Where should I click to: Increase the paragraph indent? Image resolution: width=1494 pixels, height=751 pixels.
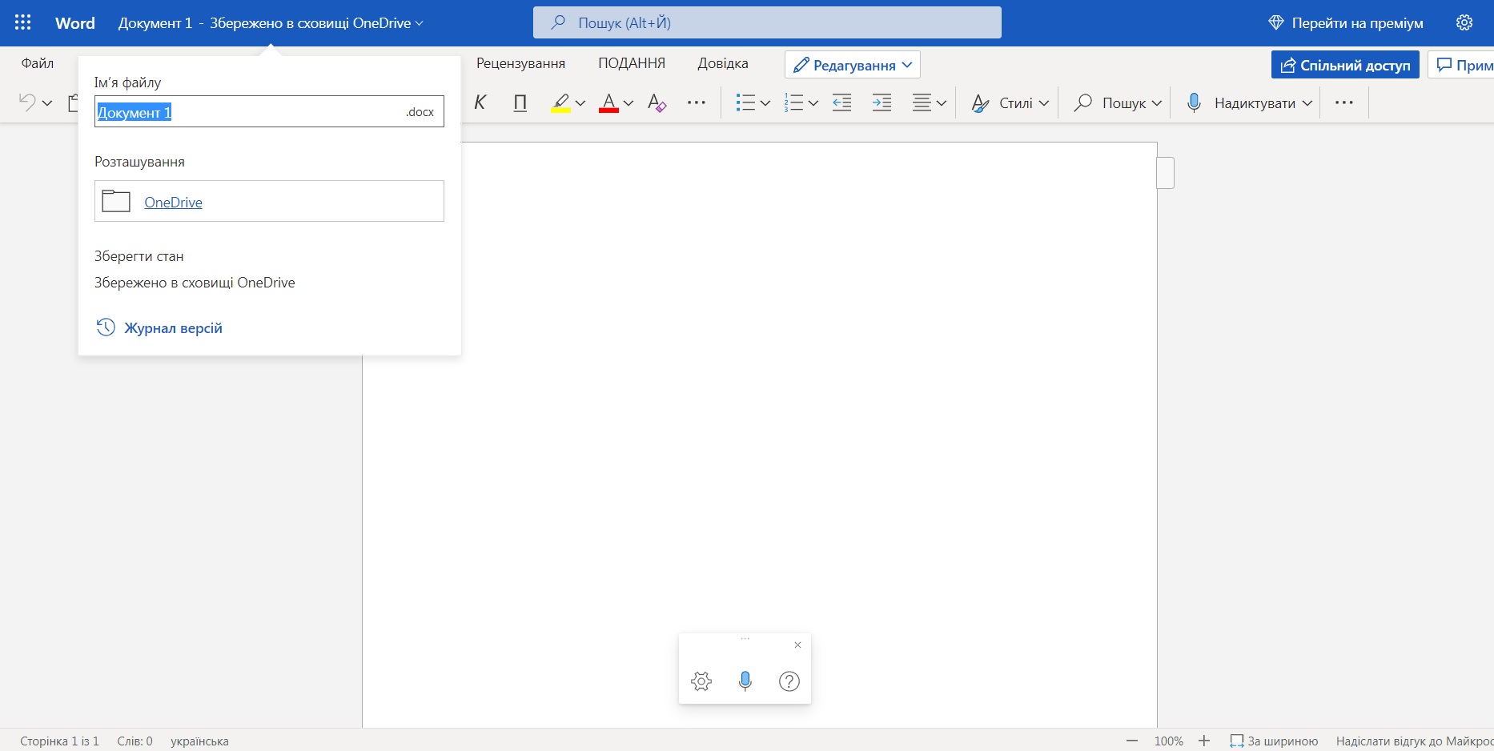882,102
